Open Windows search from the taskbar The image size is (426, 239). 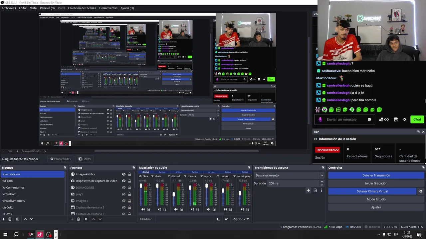click(16, 235)
